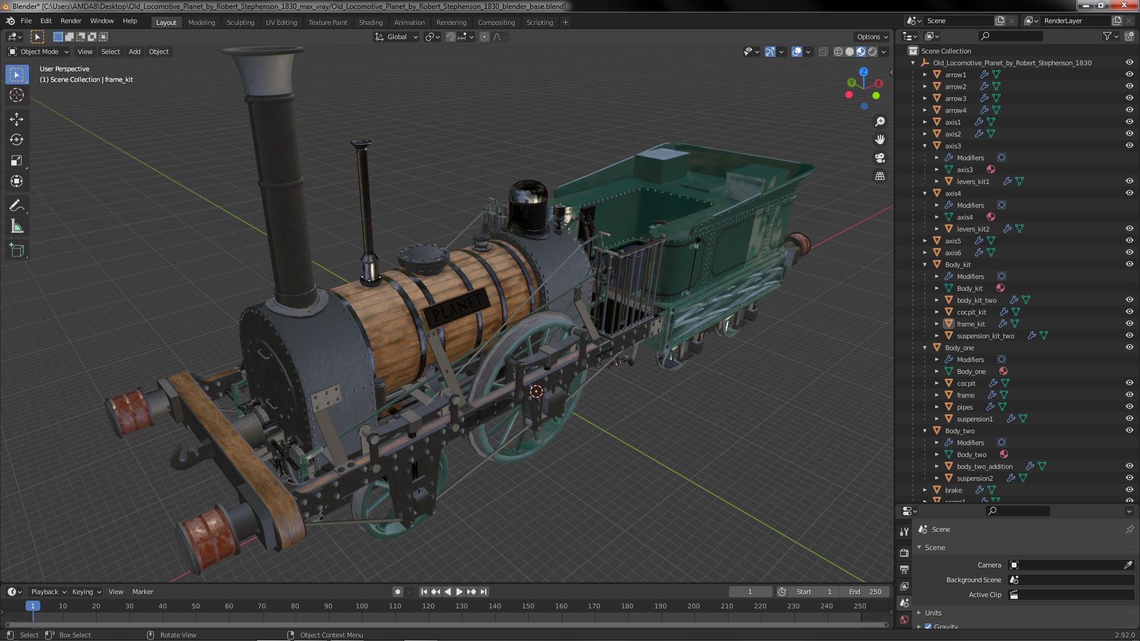
Task: Toggle proportional editing icon
Action: click(x=484, y=37)
